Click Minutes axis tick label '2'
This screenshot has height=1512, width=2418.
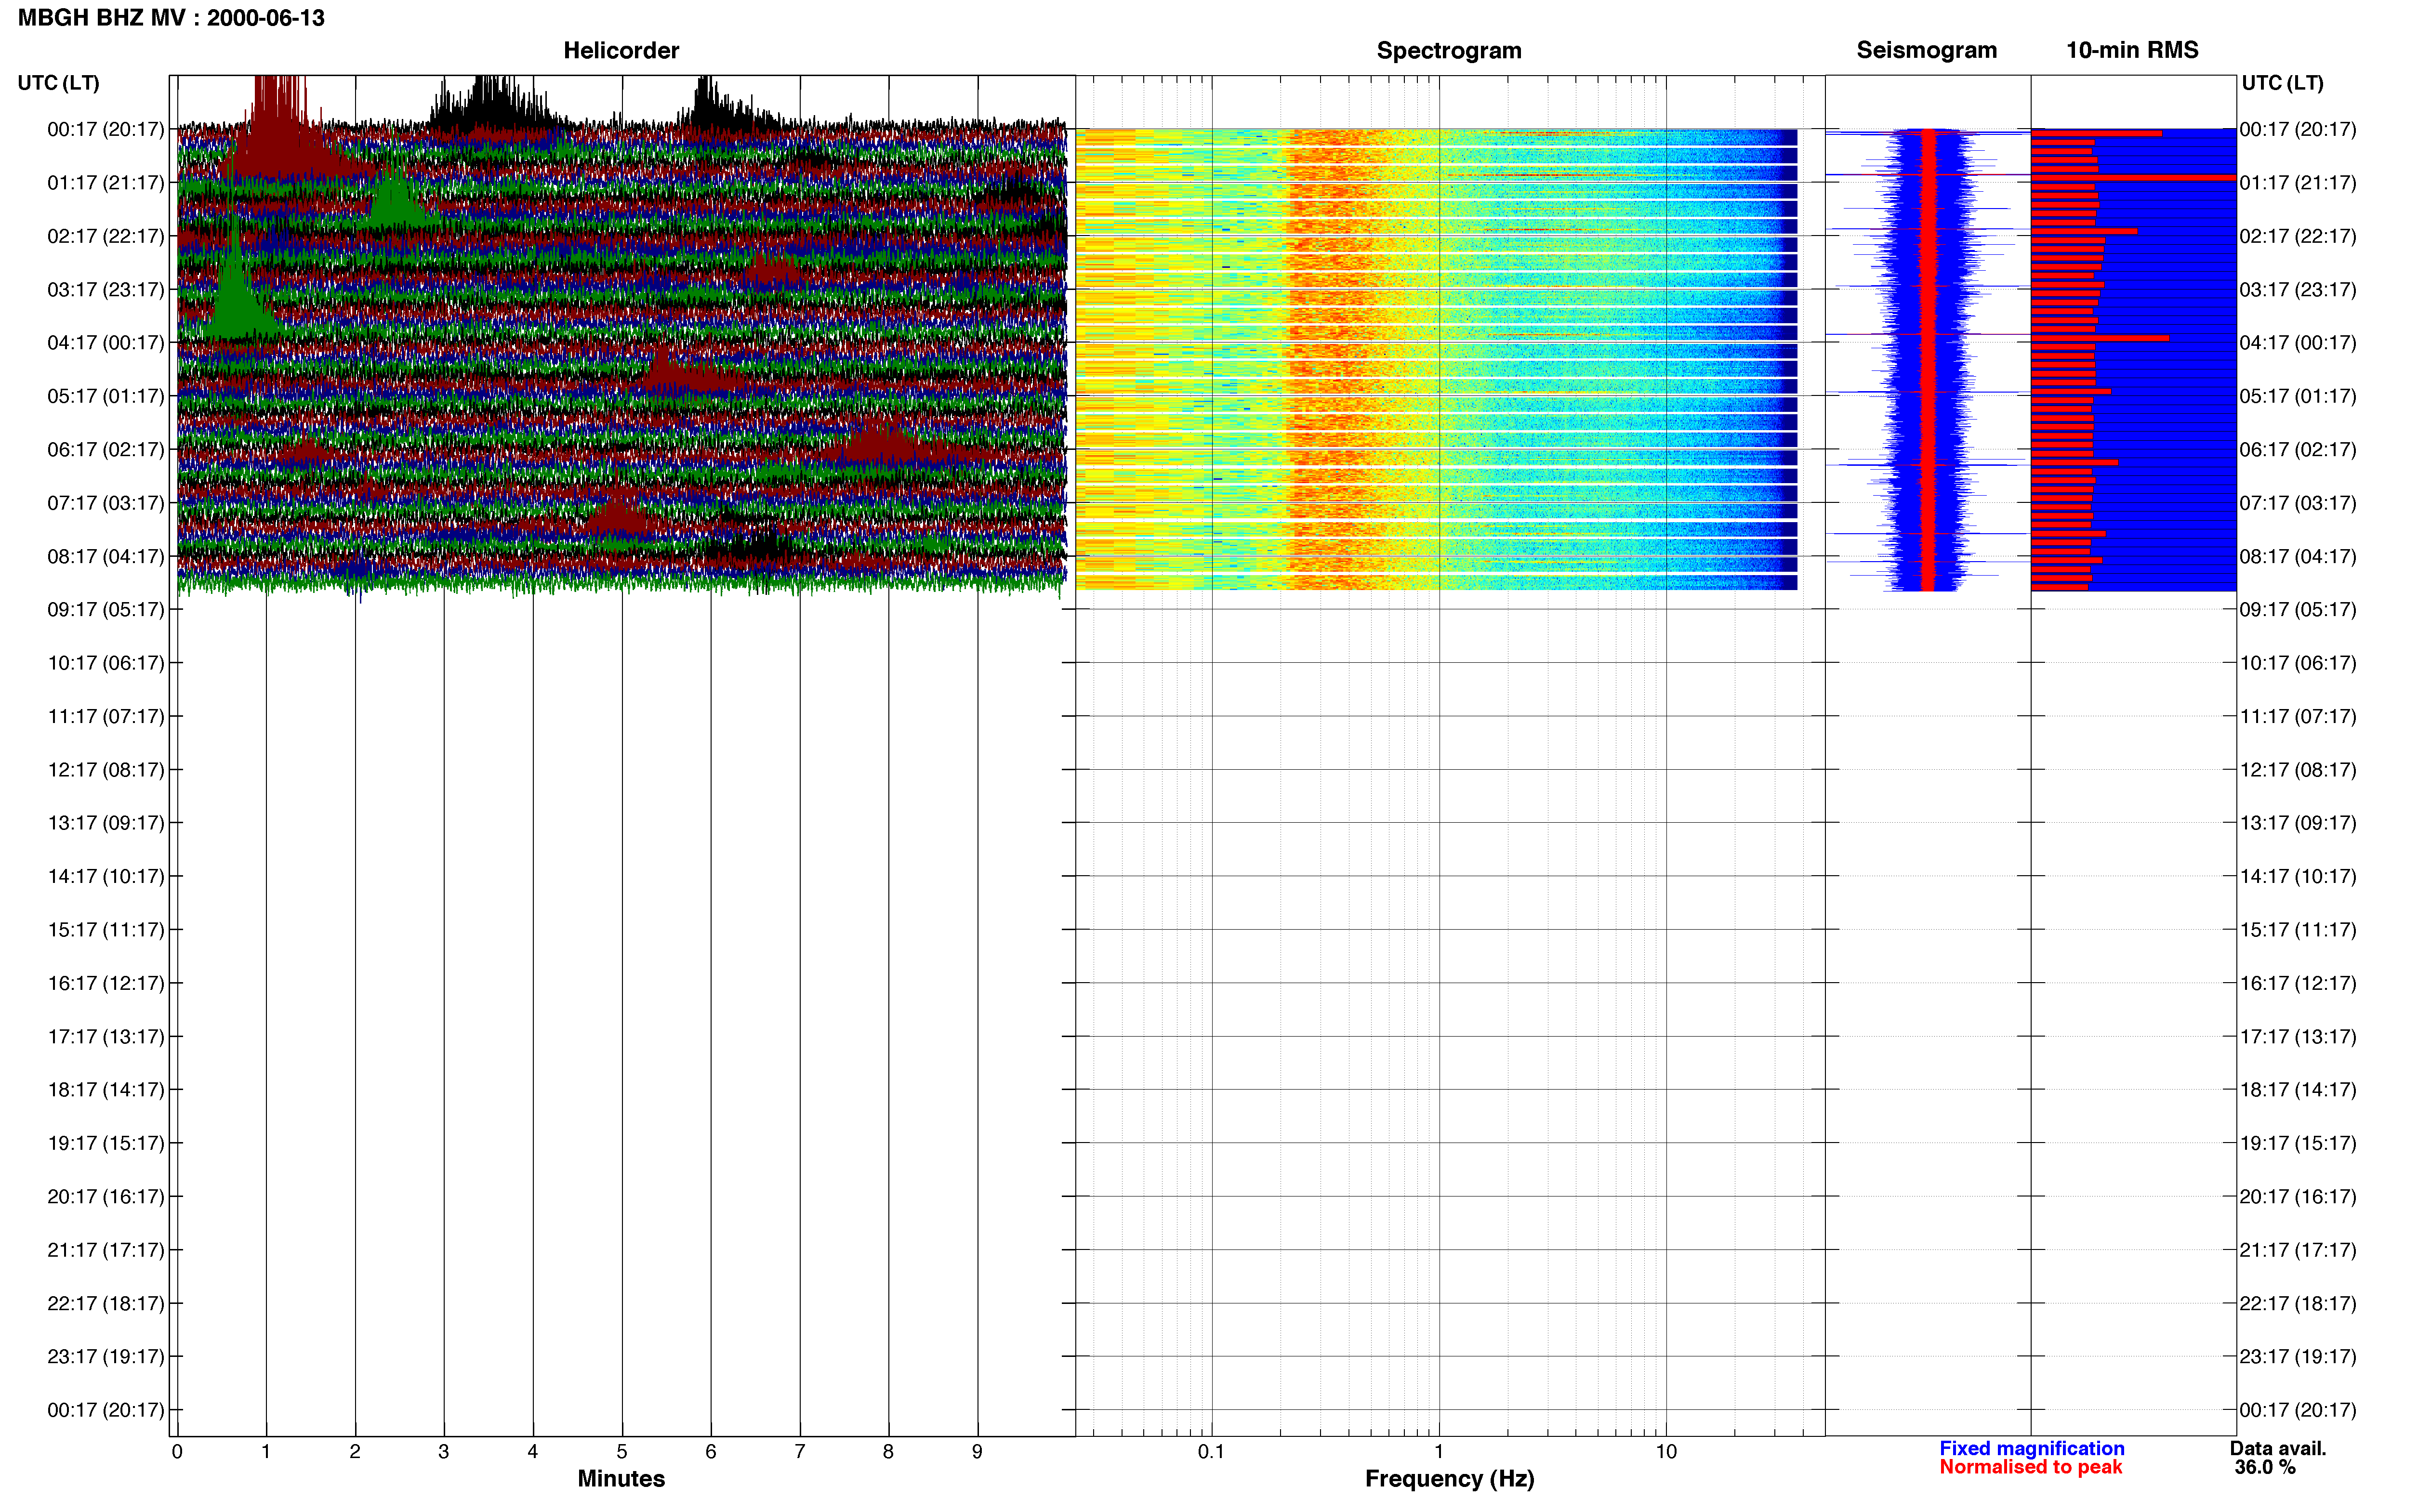tap(355, 1452)
